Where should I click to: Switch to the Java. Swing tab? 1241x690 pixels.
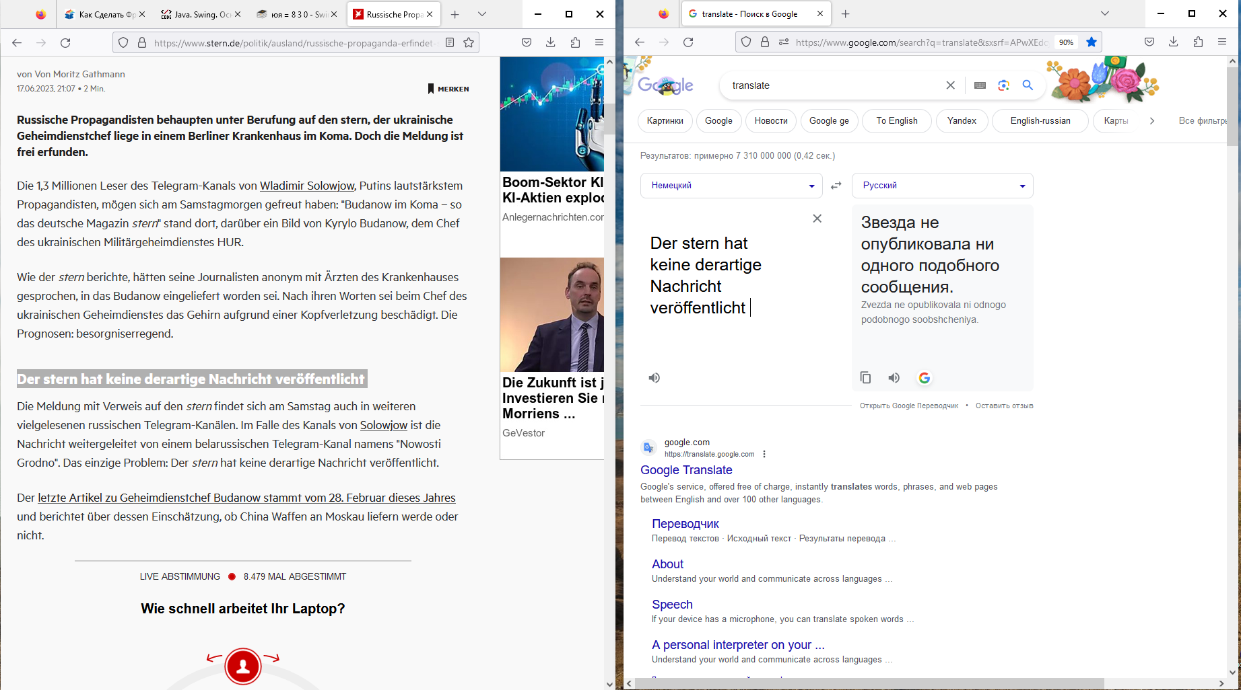click(196, 14)
